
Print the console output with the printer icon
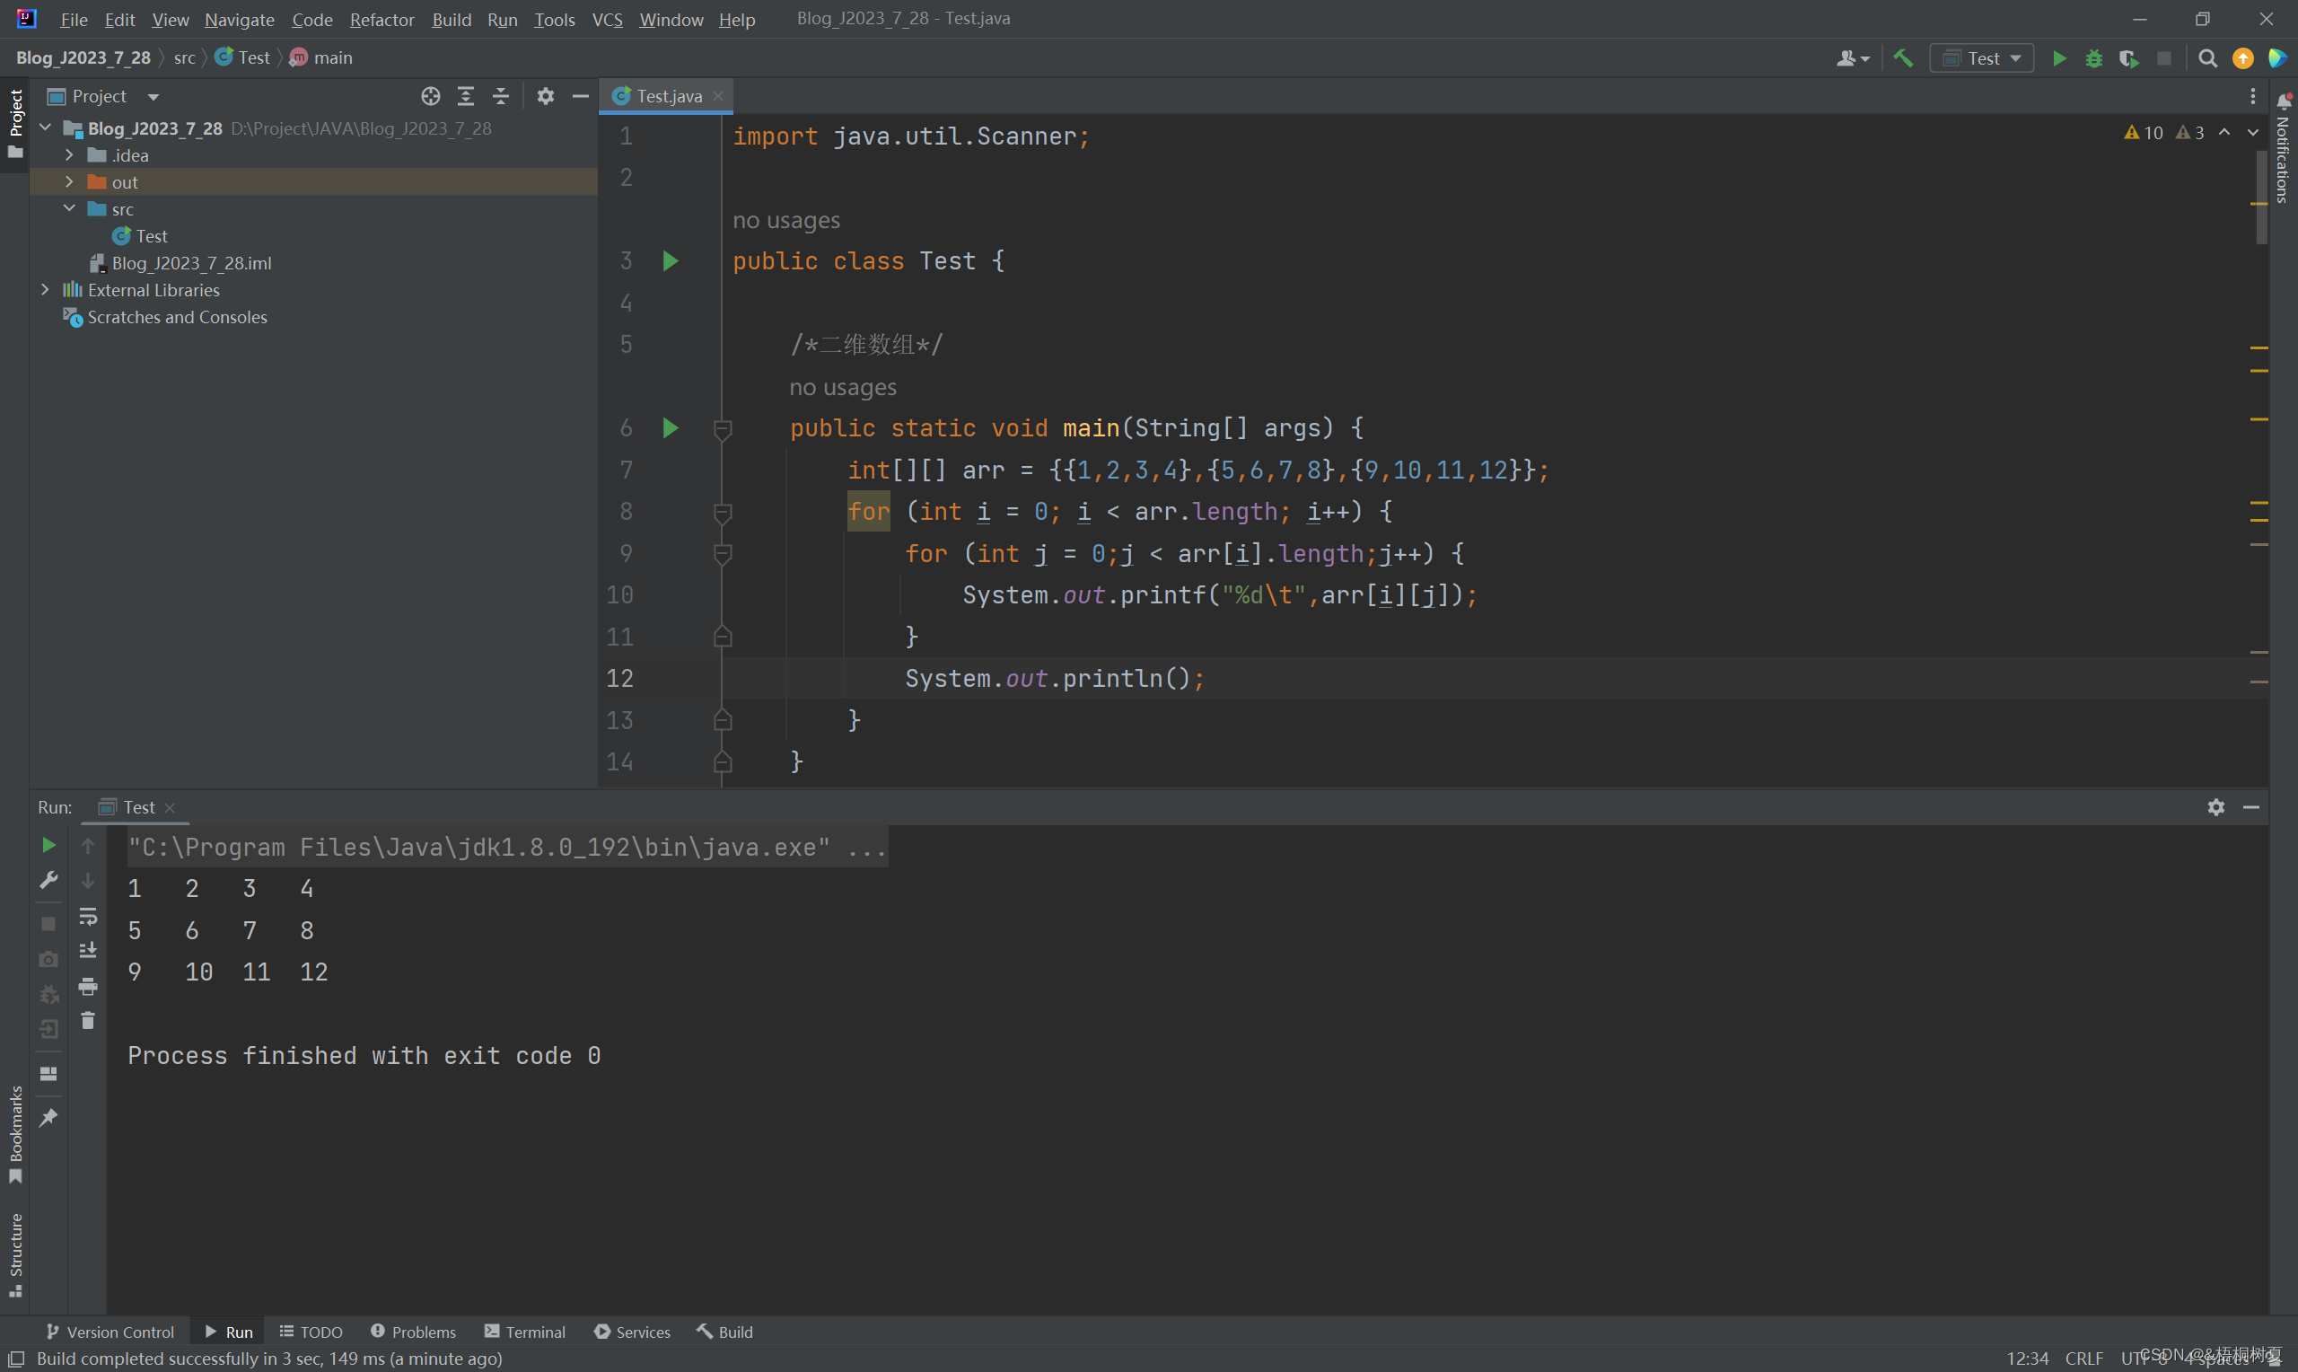(x=88, y=987)
